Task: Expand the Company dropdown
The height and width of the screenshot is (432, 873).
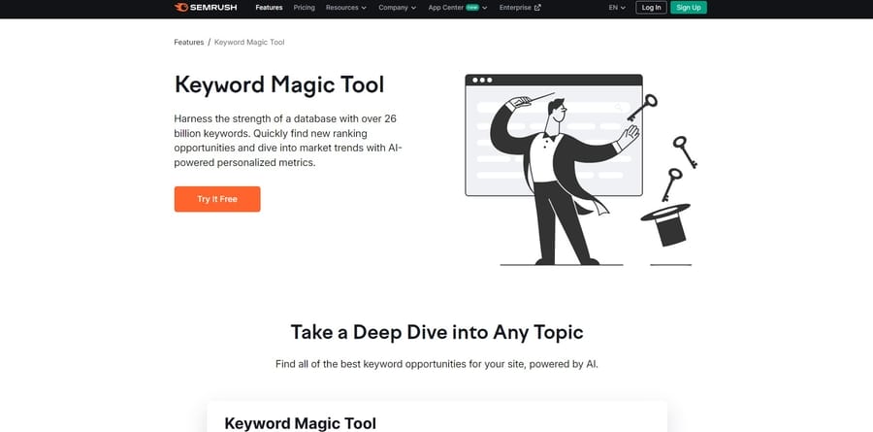Action: tap(397, 7)
